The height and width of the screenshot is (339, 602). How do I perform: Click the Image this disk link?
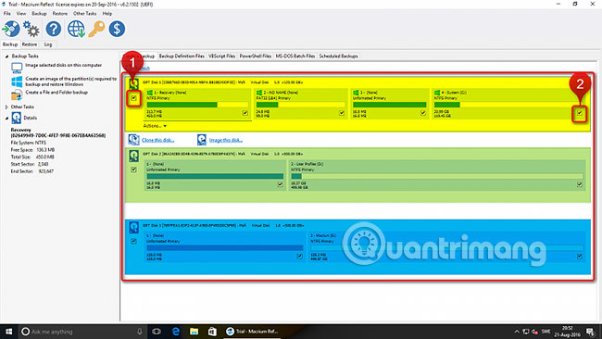pyautogui.click(x=226, y=140)
